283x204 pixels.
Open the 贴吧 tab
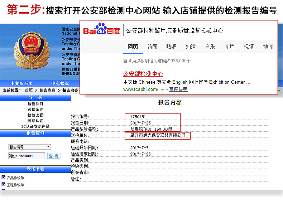(171, 47)
